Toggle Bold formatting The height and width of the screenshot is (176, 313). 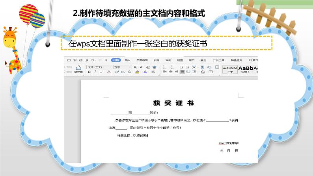point(89,72)
